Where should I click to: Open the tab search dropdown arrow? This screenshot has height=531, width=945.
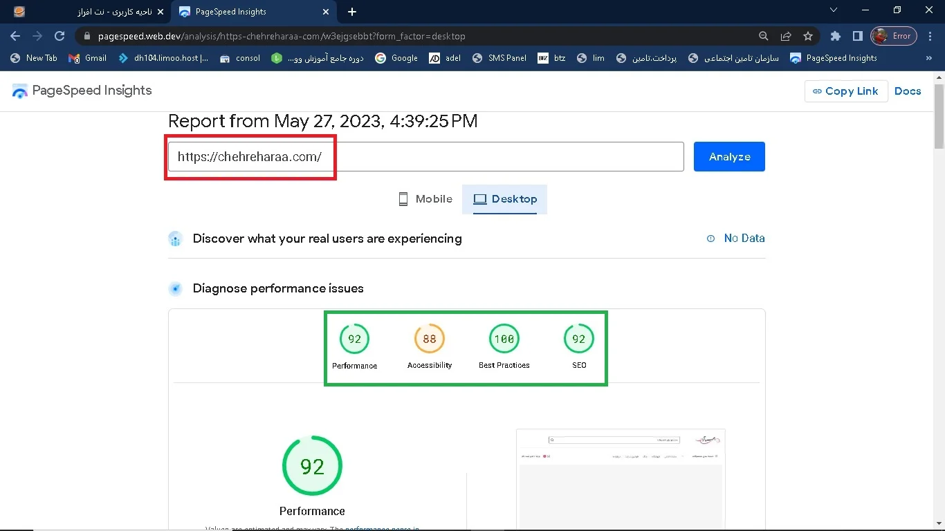[834, 10]
